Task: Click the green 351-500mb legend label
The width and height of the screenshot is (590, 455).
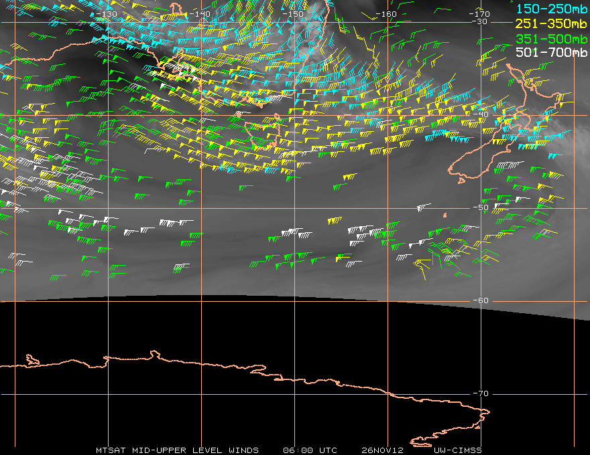Action: point(551,39)
